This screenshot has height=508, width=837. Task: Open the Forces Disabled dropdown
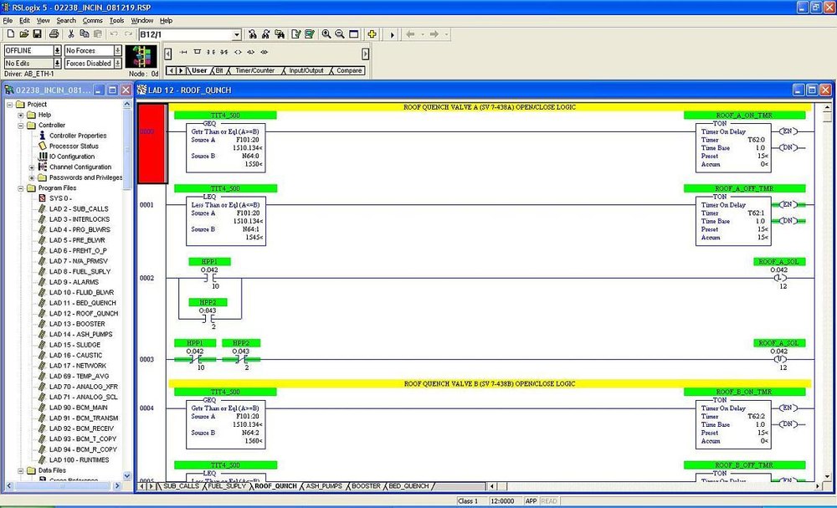(117, 63)
